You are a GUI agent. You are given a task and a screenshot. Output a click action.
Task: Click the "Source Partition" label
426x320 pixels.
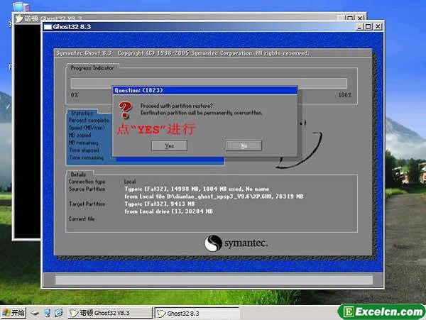point(87,189)
